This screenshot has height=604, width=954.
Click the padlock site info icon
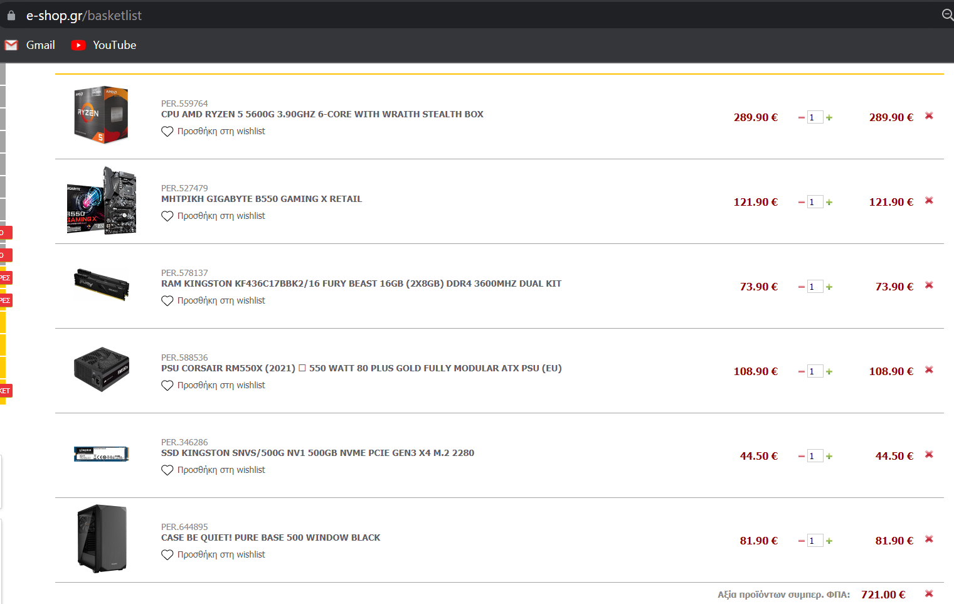11,15
